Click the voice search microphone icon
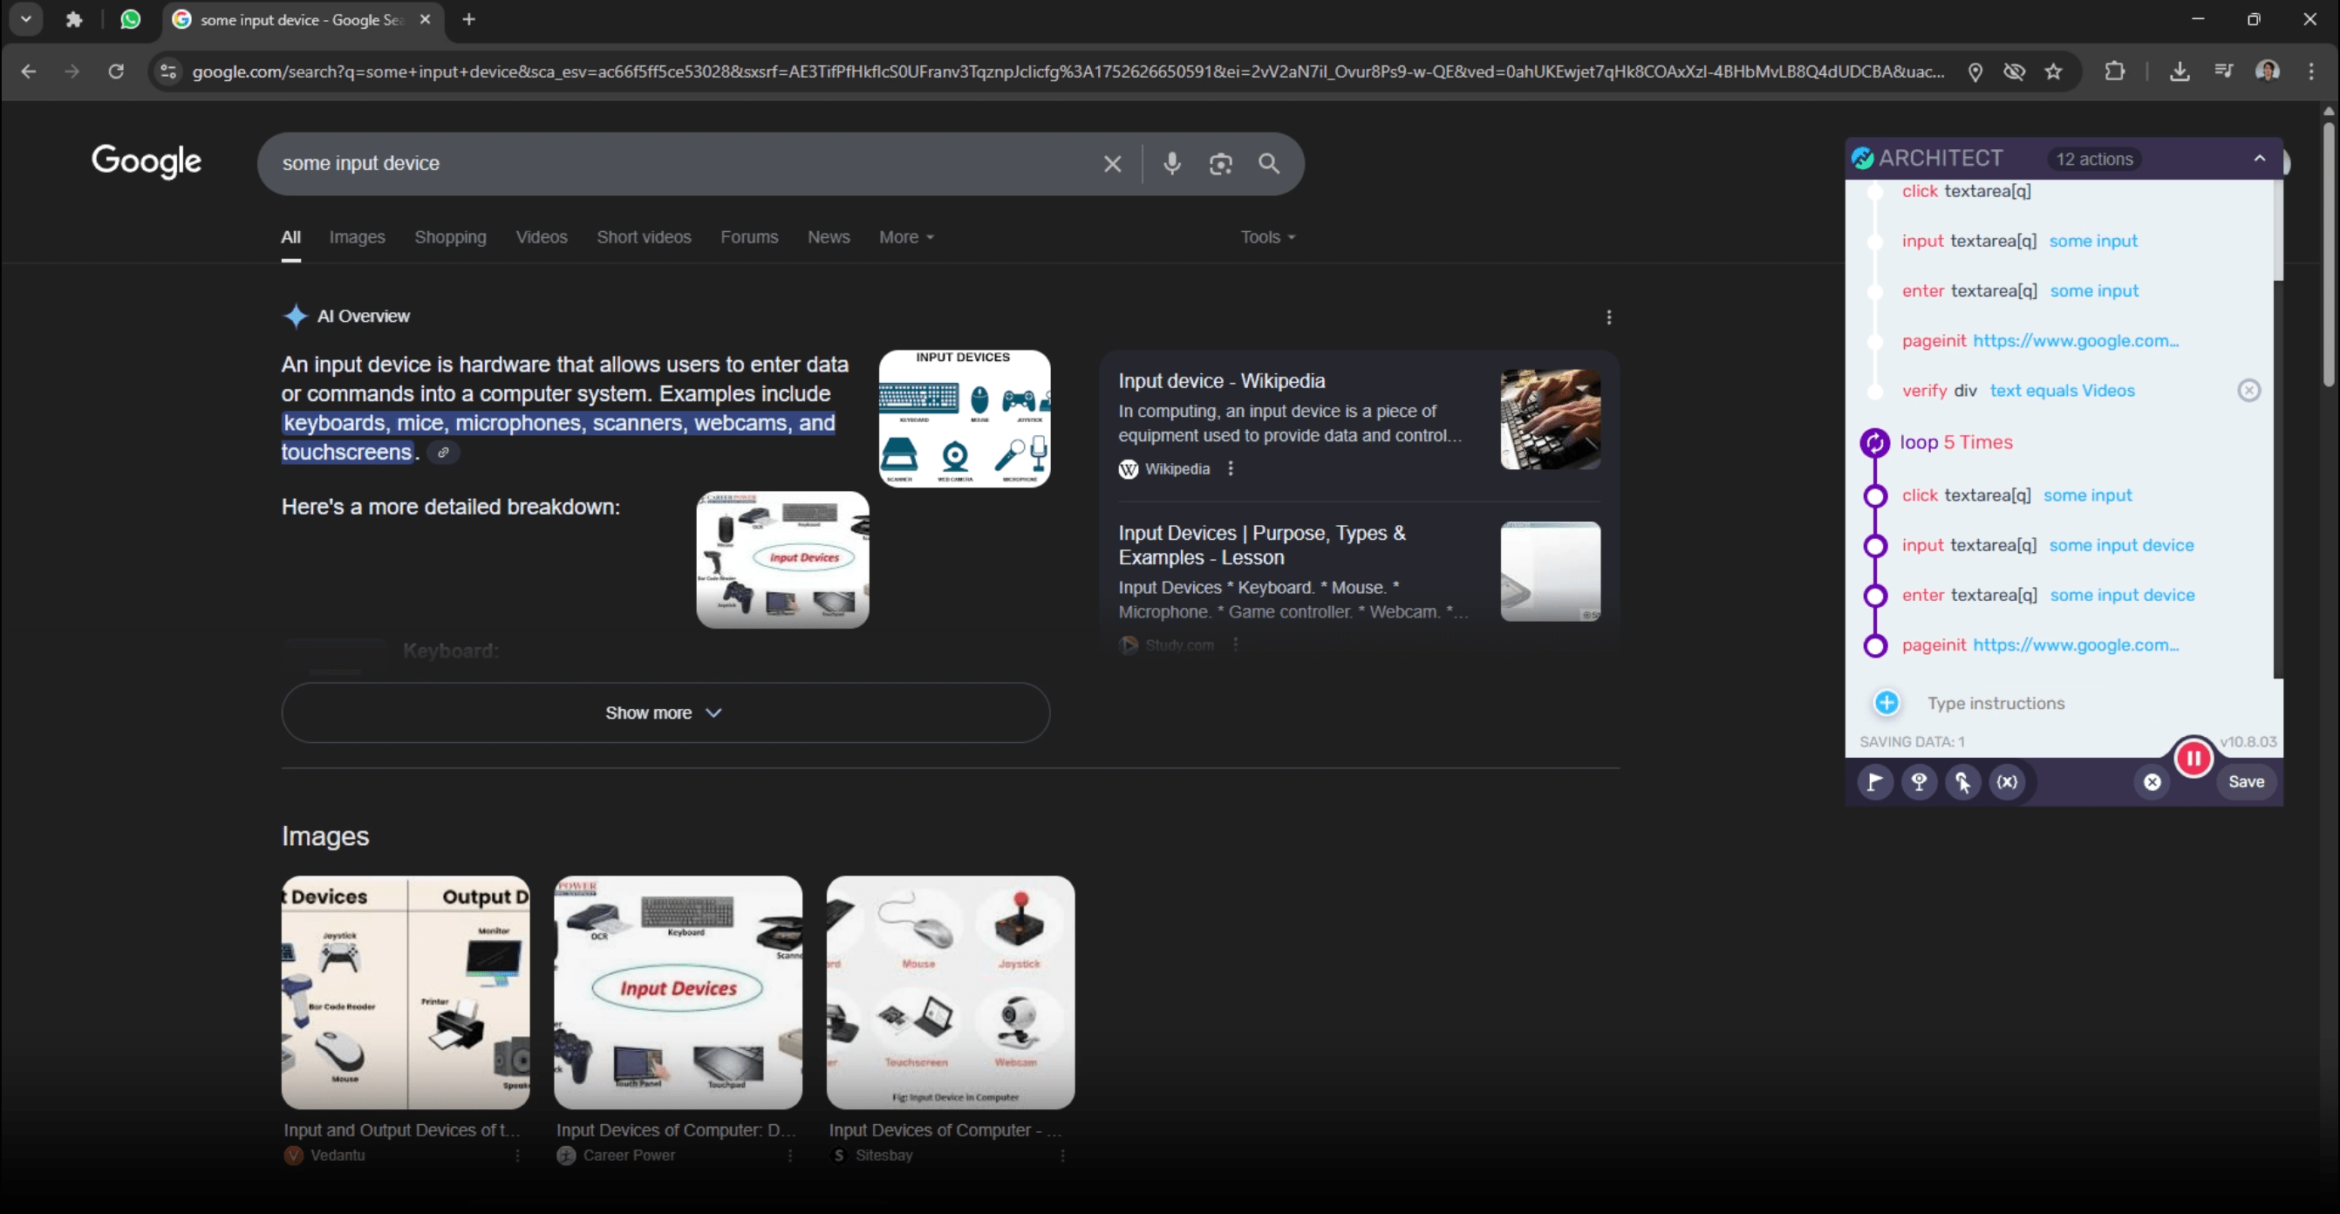This screenshot has width=2340, height=1214. tap(1172, 164)
